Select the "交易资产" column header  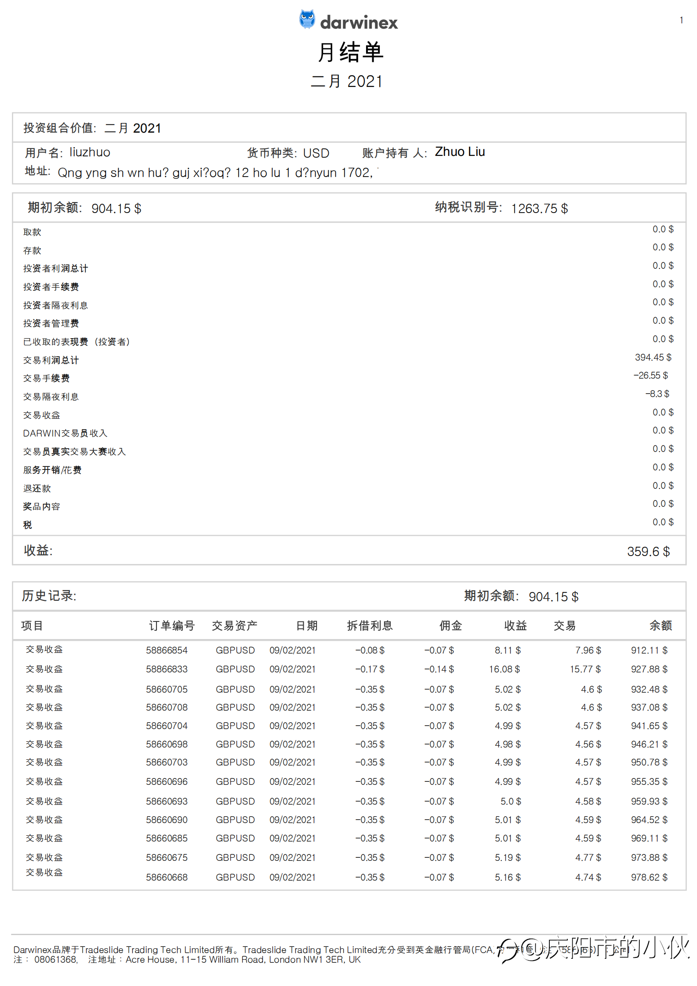point(235,625)
